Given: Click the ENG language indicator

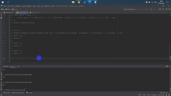Looking at the screenshot, I should (x=155, y=2).
